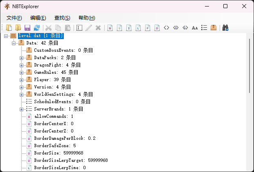Collapse the Data compound node
The height and width of the screenshot is (172, 254).
[x=13, y=43]
